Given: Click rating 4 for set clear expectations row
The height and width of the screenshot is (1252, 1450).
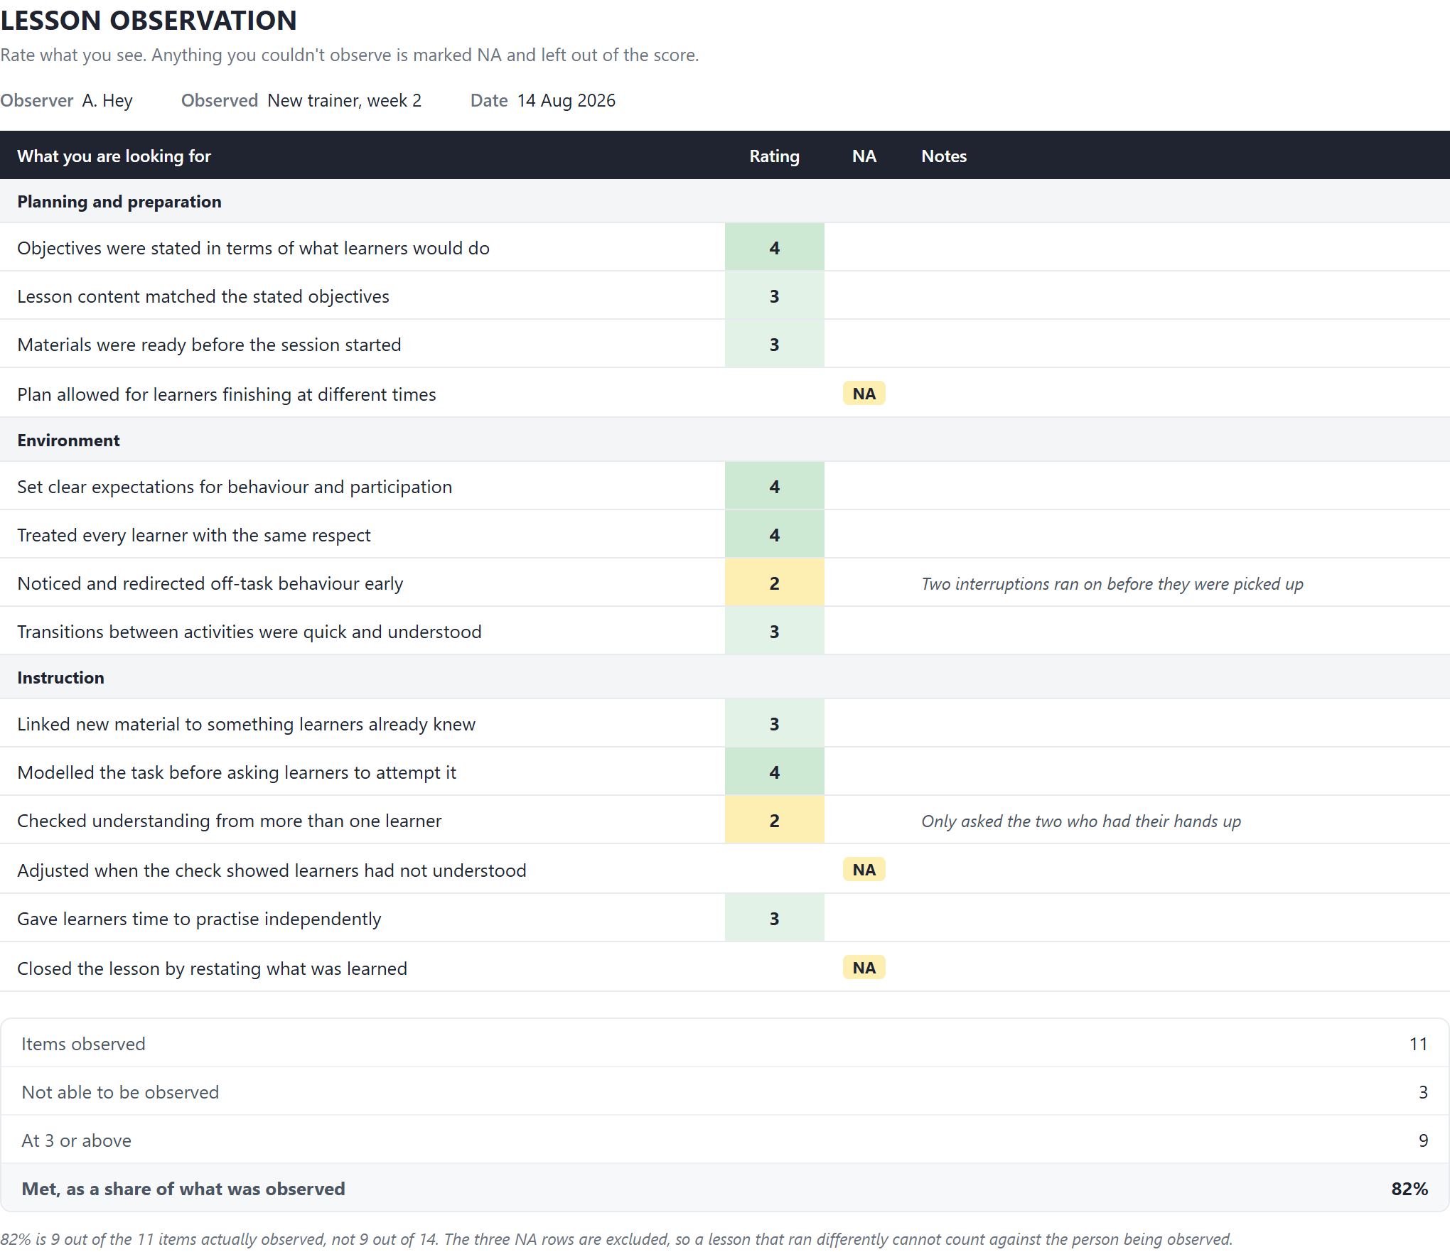Looking at the screenshot, I should 774,486.
